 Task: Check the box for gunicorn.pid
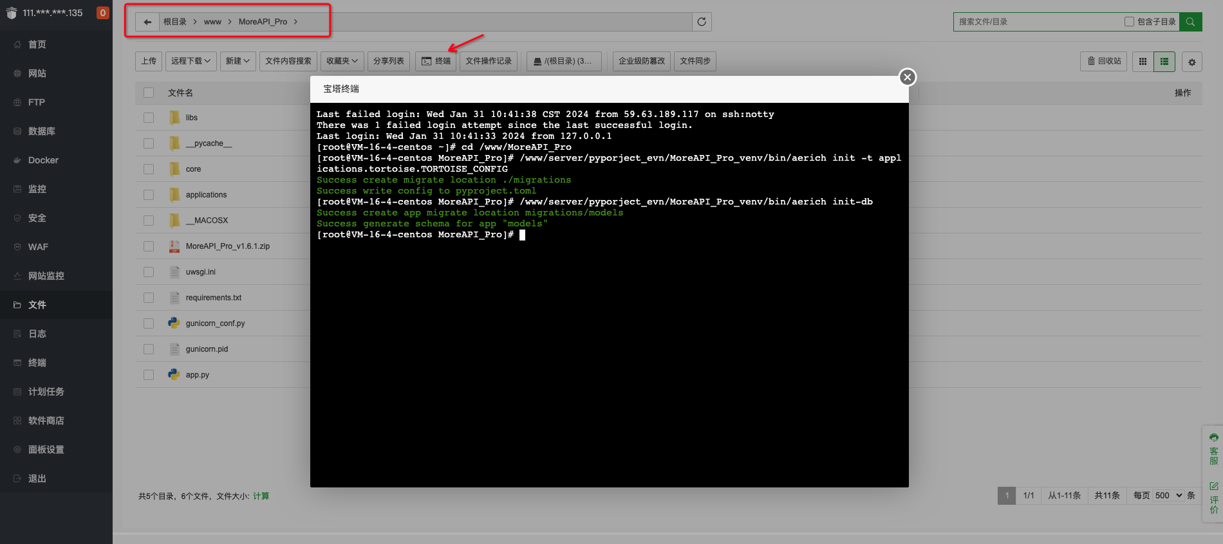pos(149,349)
